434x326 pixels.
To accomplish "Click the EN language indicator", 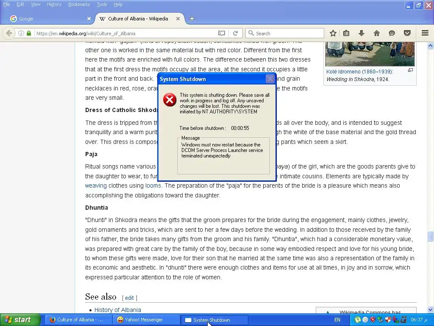I will (337, 320).
